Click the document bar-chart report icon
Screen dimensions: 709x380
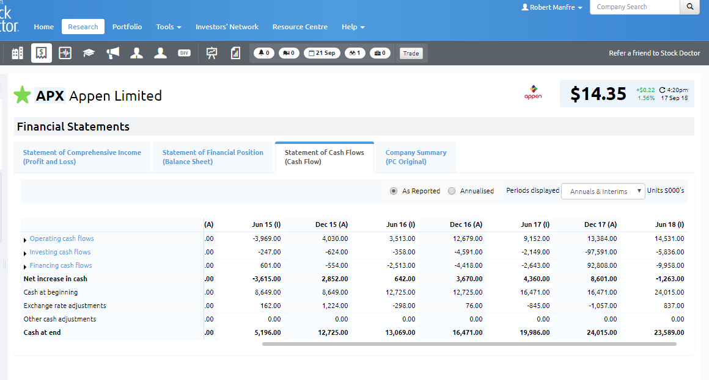click(235, 53)
